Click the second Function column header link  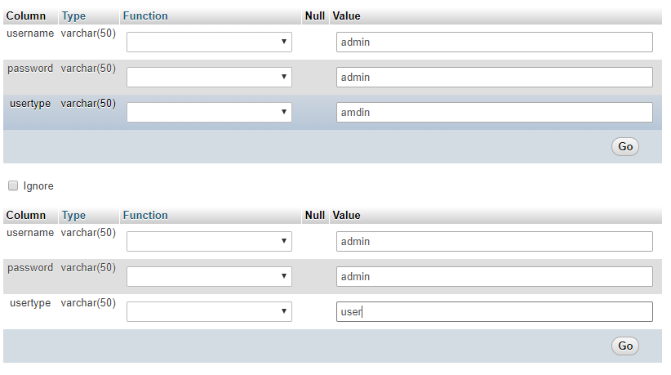pos(145,216)
